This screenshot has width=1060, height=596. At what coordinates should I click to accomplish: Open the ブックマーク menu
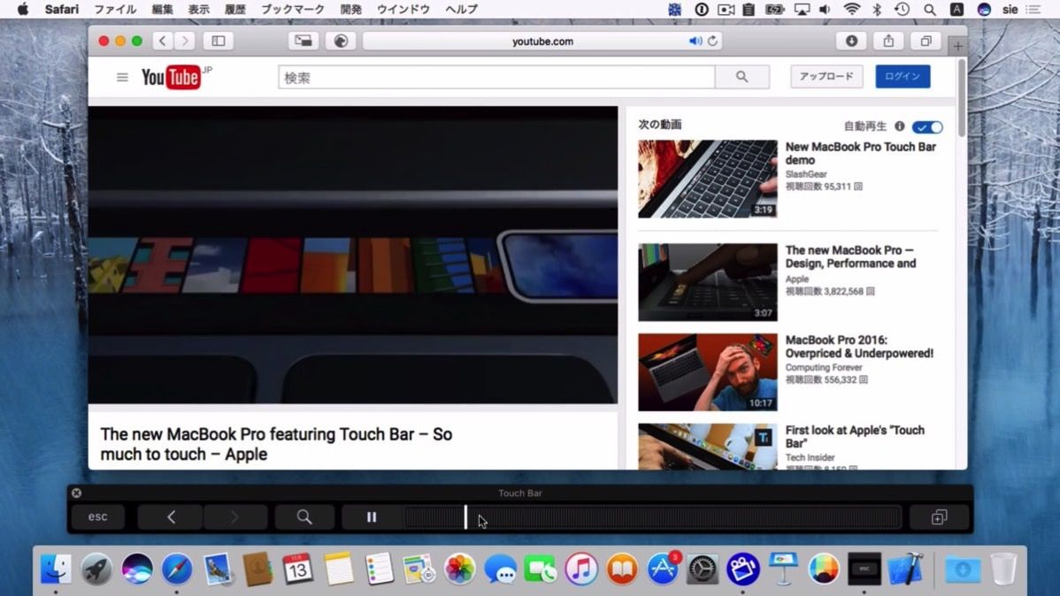(293, 10)
